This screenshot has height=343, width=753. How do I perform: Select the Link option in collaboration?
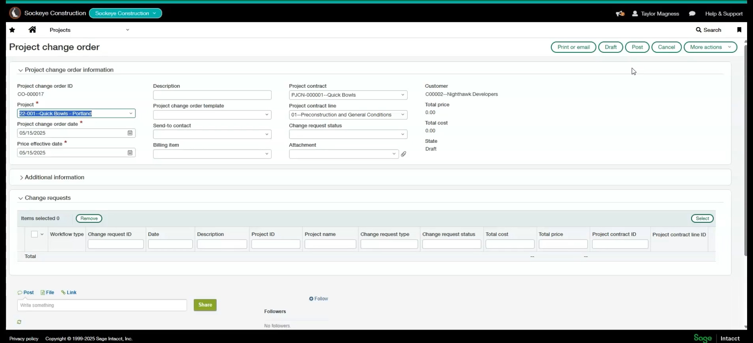click(69, 292)
